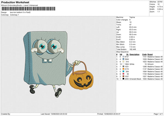Image resolution: width=164 pixels, height=116 pixels.
Task: Click the black swatch in stop 10
Action: pos(123,79)
